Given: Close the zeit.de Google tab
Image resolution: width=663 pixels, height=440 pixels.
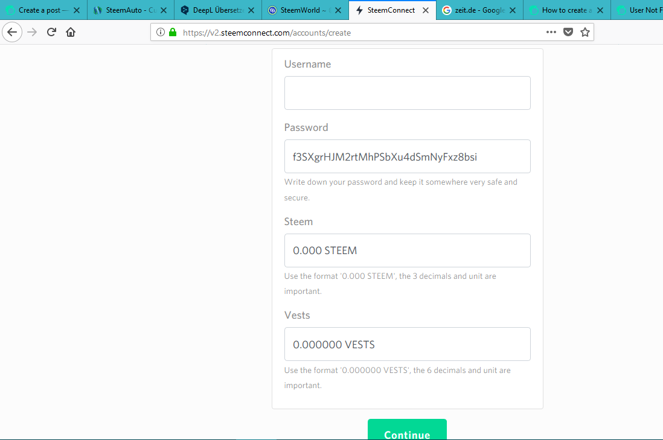Looking at the screenshot, I should tap(513, 10).
